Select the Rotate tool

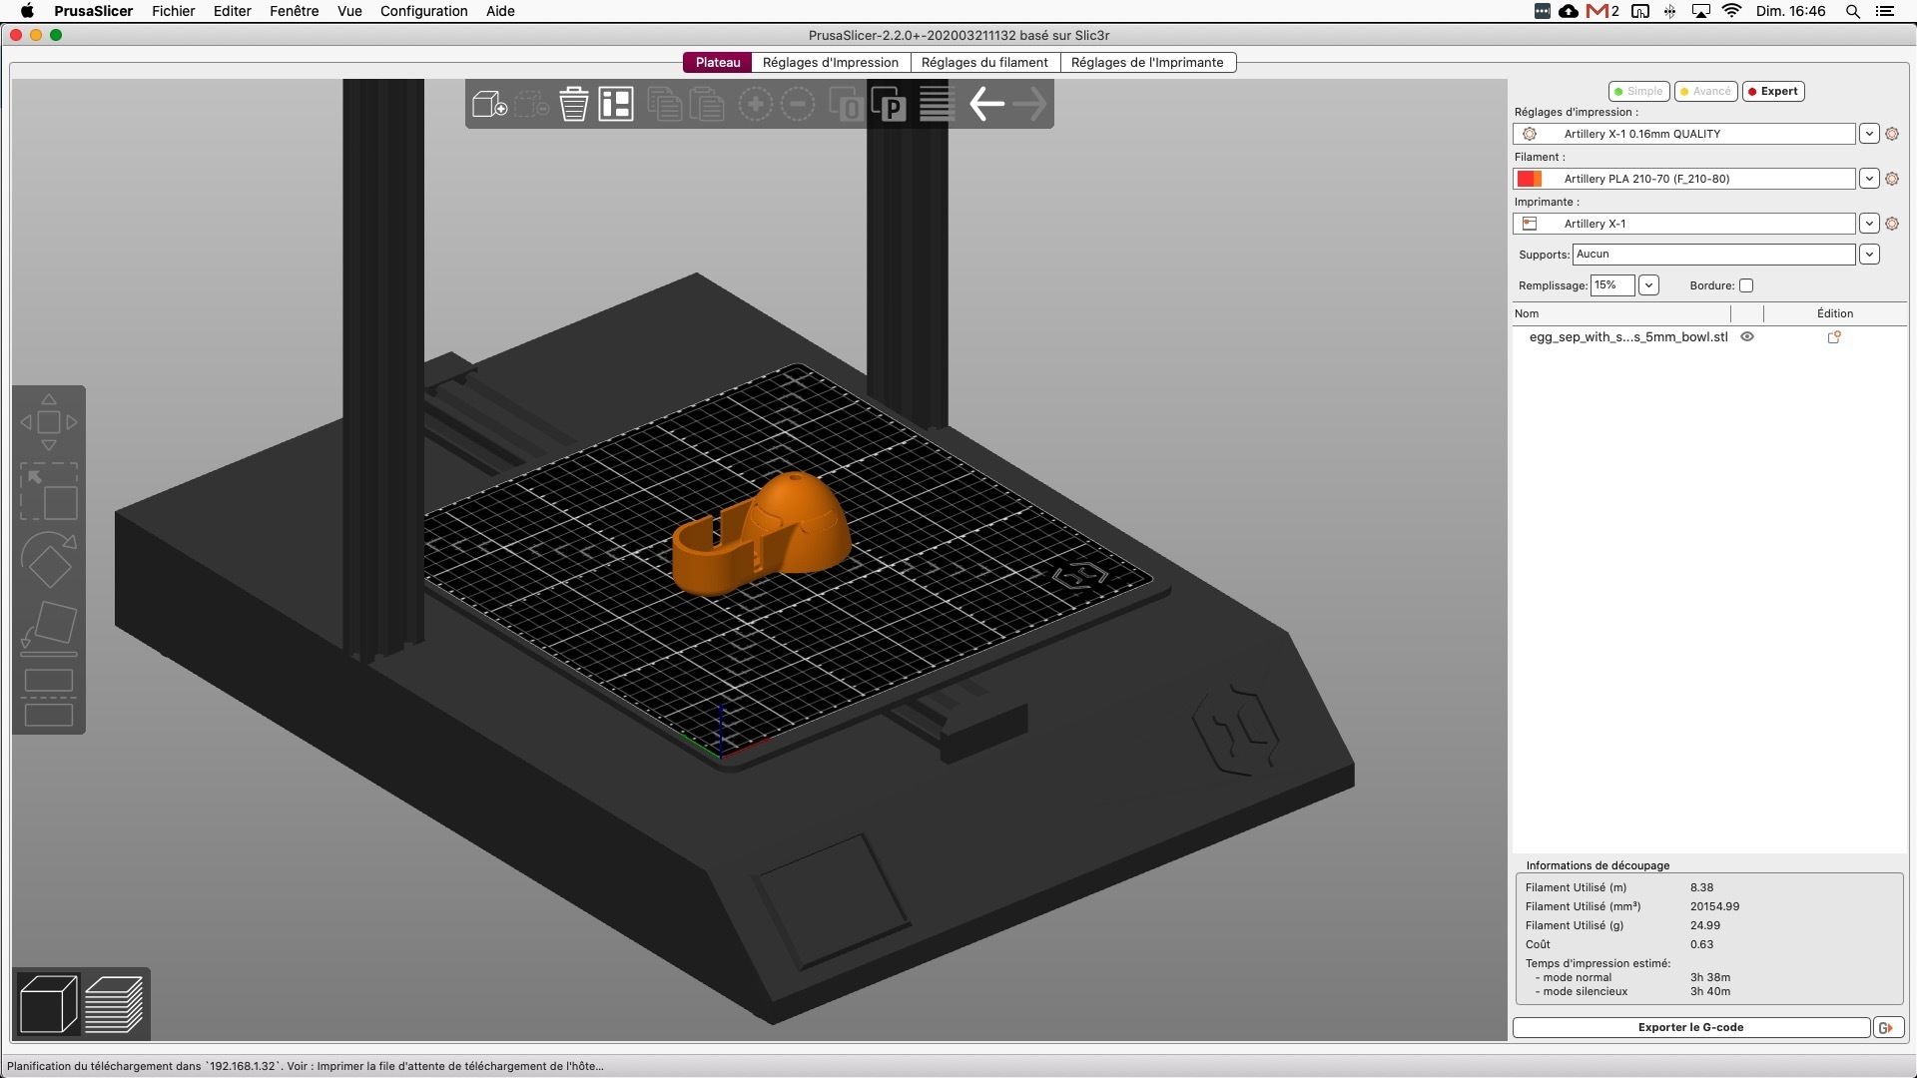49,561
